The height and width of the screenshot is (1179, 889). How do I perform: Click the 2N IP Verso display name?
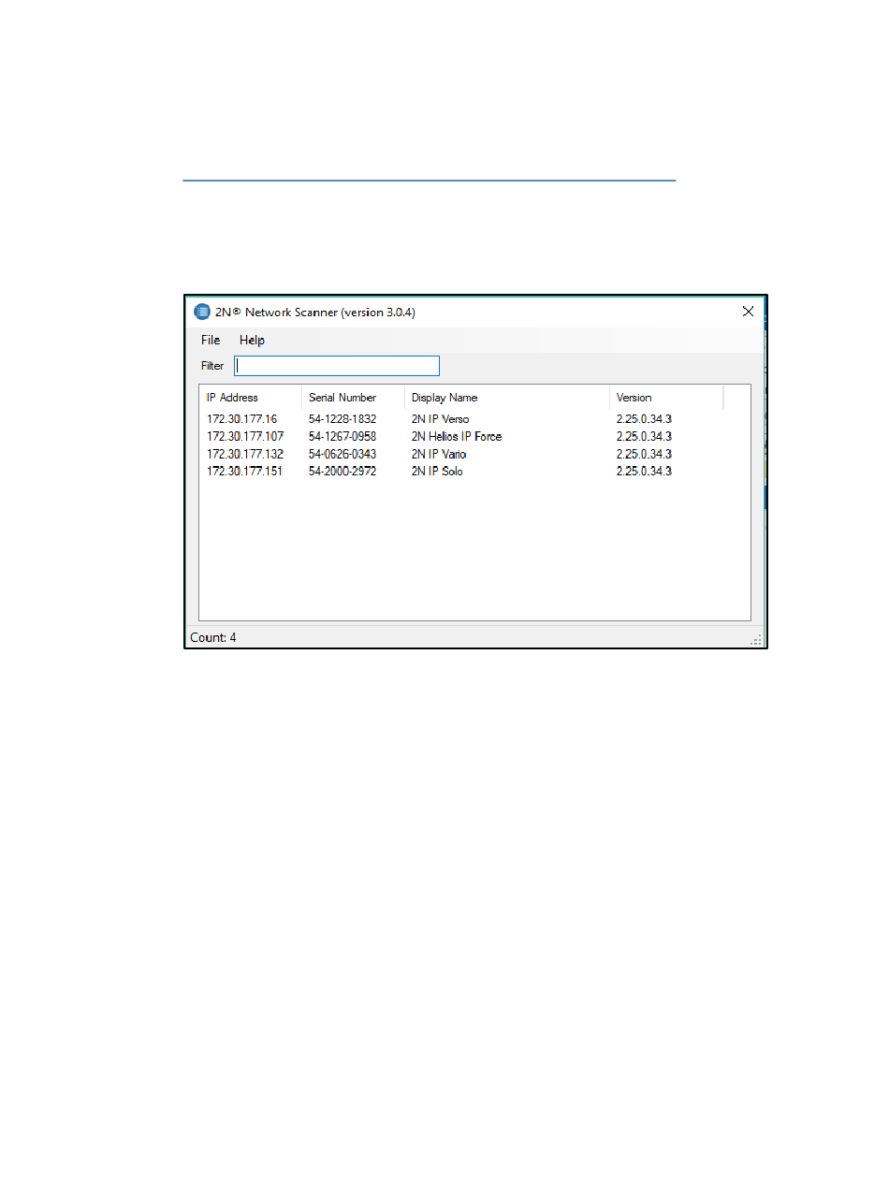441,419
